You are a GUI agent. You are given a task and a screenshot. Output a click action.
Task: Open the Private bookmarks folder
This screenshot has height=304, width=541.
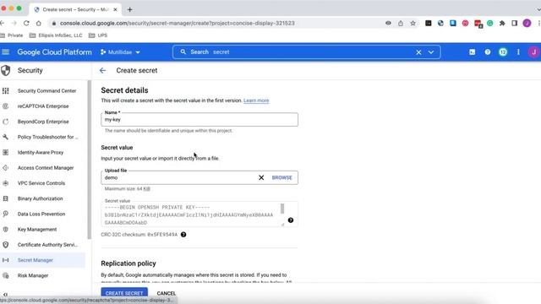coord(11,35)
